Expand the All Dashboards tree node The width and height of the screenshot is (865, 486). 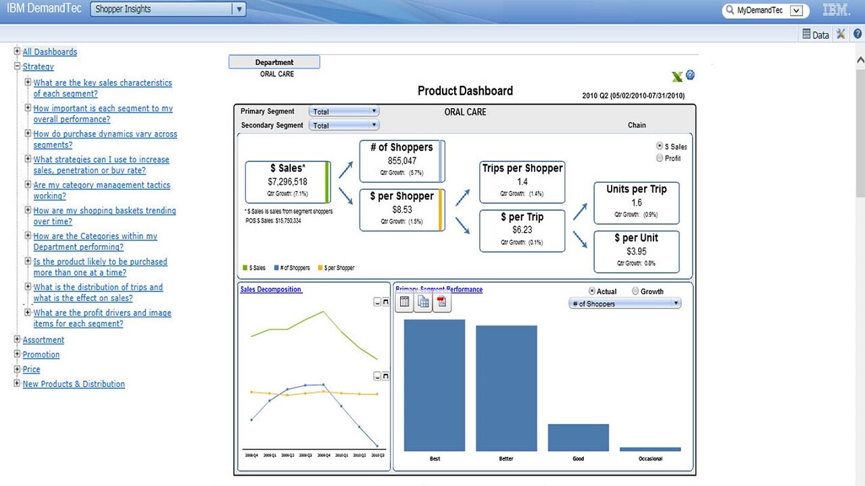coord(18,51)
